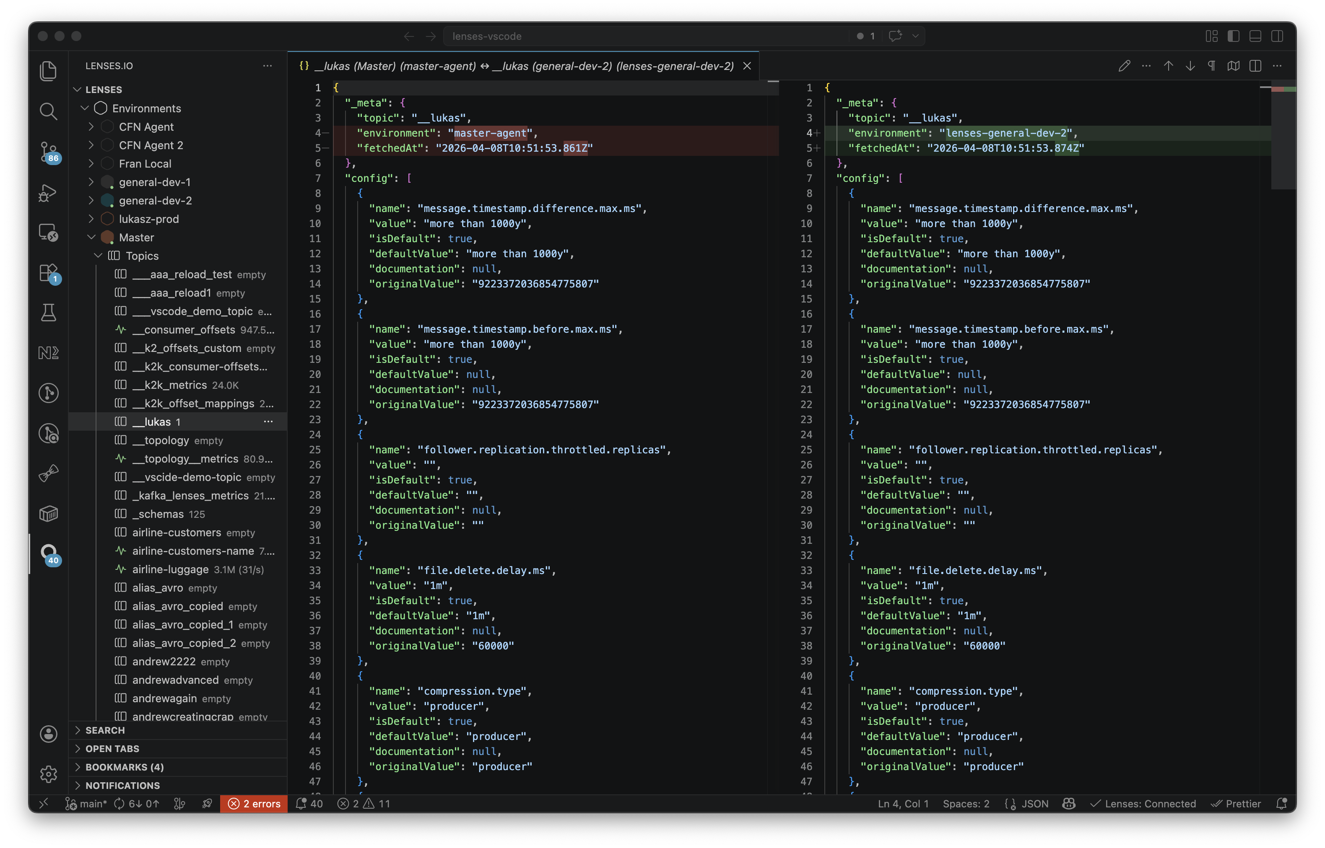1325x848 pixels.
Task: Open More Actions menu at far right of editor toolbar
Action: (x=1277, y=66)
